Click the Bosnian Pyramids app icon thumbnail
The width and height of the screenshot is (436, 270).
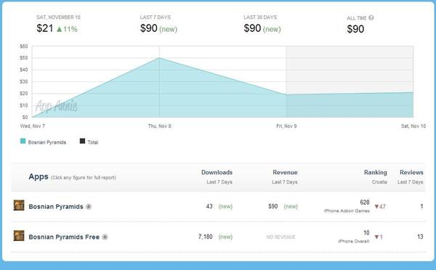point(19,205)
